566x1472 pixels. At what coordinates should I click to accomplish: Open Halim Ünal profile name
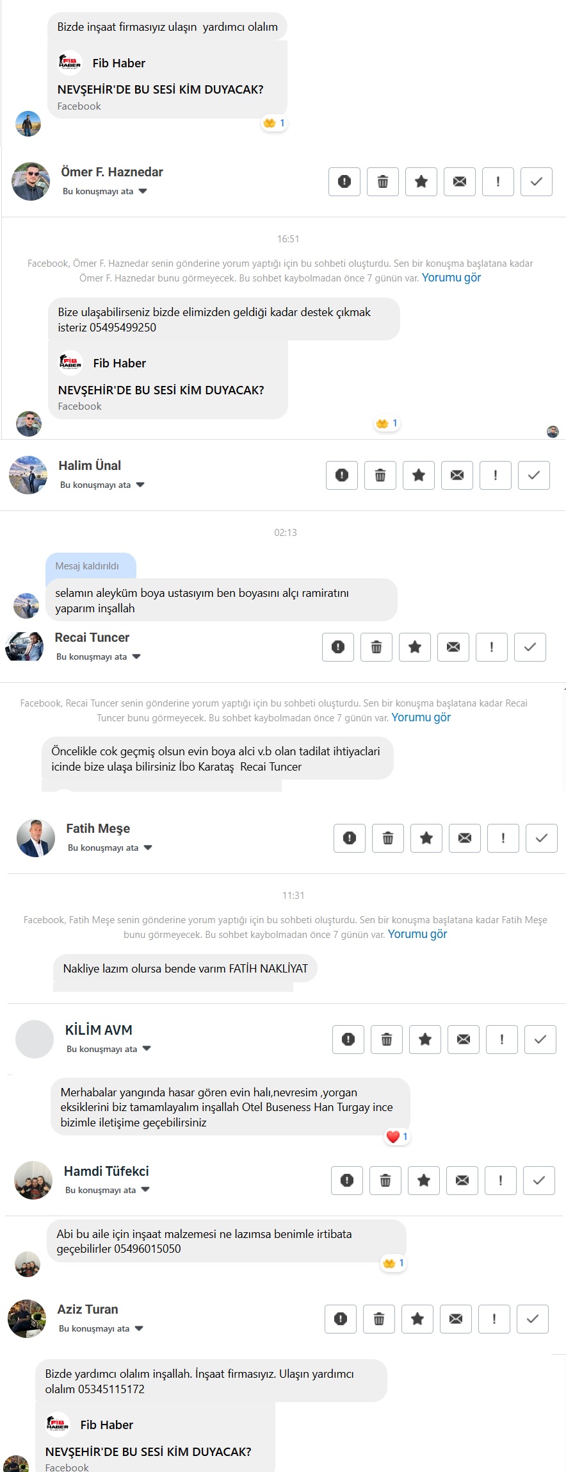pos(90,465)
